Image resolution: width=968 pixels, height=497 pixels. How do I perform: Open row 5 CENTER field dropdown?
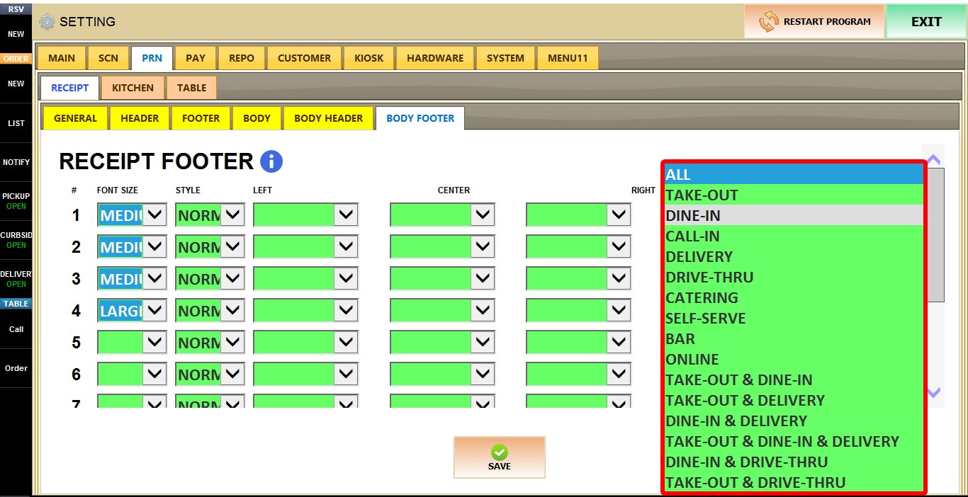pyautogui.click(x=483, y=342)
